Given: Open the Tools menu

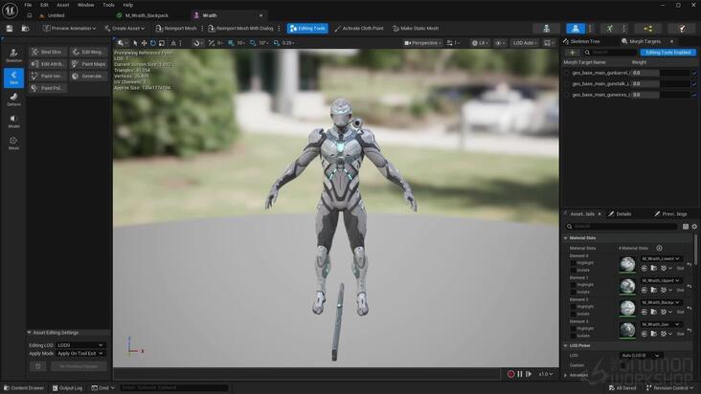Looking at the screenshot, I should (x=108, y=5).
